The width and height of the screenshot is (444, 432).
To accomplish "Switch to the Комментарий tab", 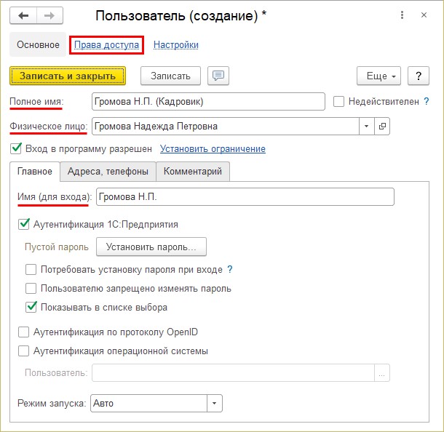I will tap(193, 172).
